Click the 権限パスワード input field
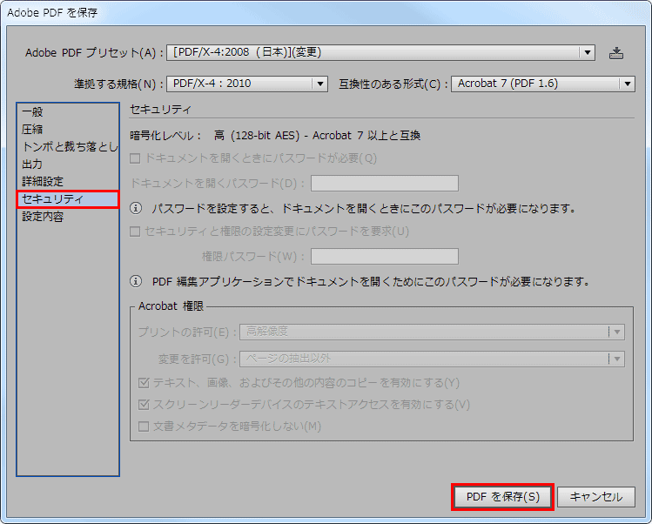This screenshot has height=524, width=652. (x=385, y=257)
